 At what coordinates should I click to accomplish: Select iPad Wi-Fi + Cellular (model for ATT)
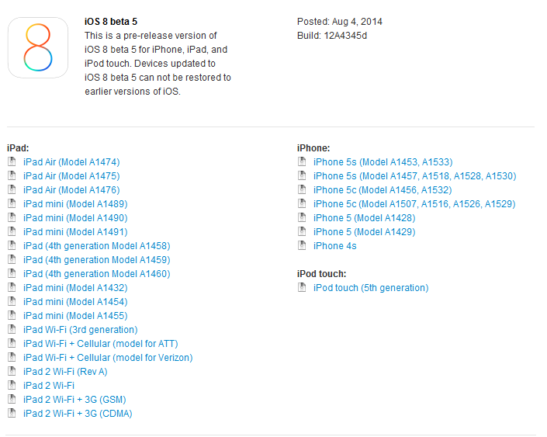pyautogui.click(x=100, y=343)
